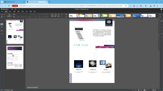Increase the font size
This screenshot has width=163, height=91.
click(x=31, y=14)
